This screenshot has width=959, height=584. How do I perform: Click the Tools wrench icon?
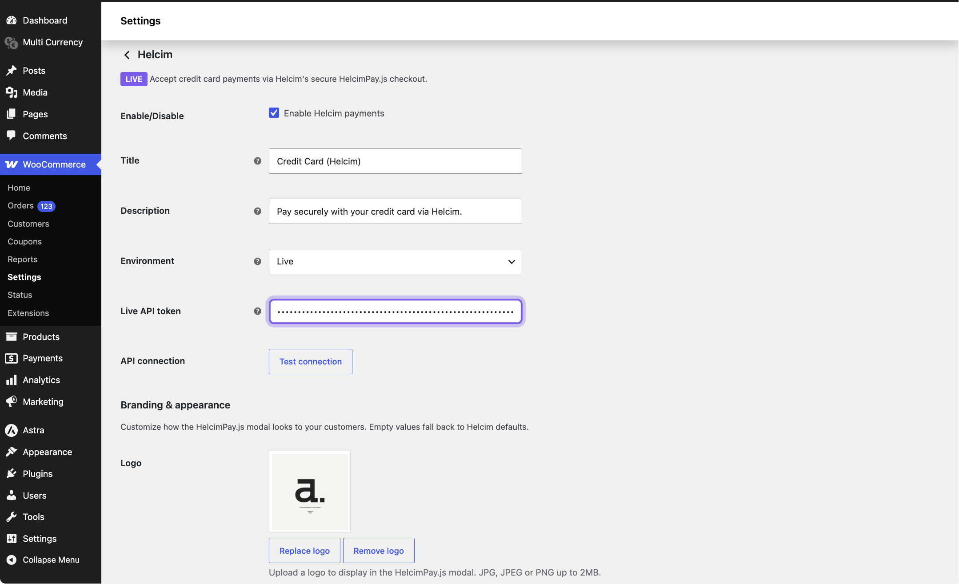coord(12,517)
